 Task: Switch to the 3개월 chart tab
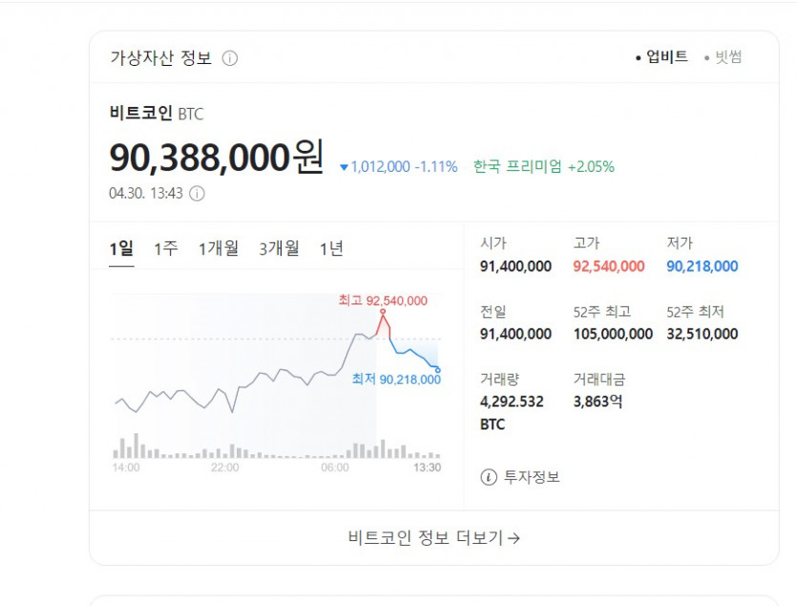[279, 249]
